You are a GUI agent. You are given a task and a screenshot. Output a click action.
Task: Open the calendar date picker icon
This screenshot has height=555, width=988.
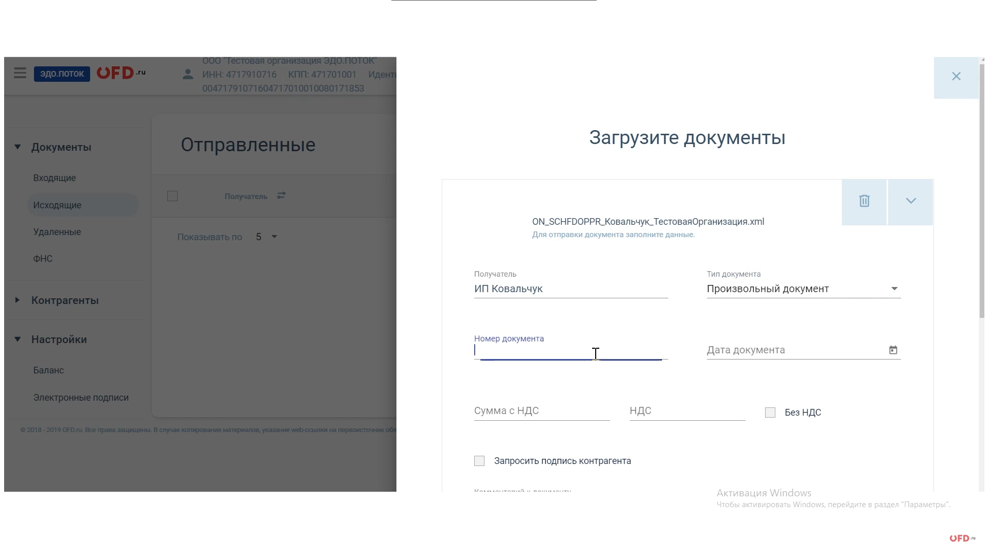coord(893,350)
